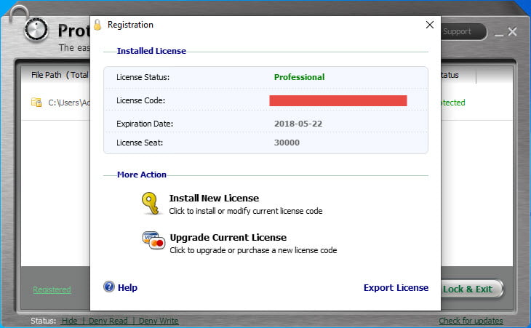Click the credit card icon for Upgrade Current License

click(153, 241)
